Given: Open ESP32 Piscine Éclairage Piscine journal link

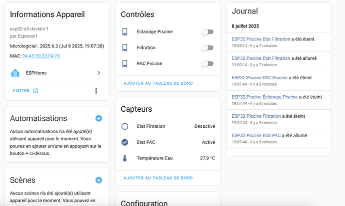Looking at the screenshot, I should [264, 97].
